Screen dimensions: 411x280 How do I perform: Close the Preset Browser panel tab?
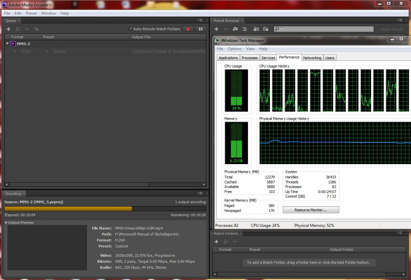(242, 21)
